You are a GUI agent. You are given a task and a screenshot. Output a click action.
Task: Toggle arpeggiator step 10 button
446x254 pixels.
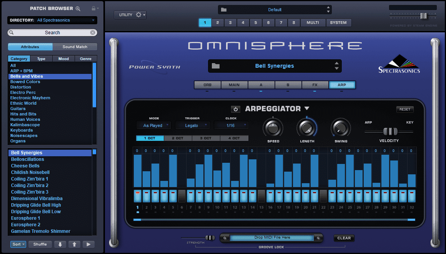tap(217, 196)
